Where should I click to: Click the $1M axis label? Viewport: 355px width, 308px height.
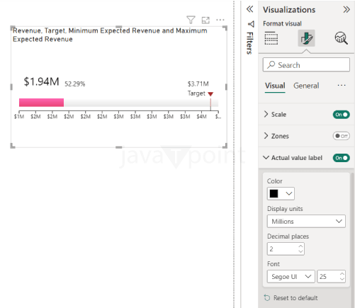pyautogui.click(x=19, y=117)
